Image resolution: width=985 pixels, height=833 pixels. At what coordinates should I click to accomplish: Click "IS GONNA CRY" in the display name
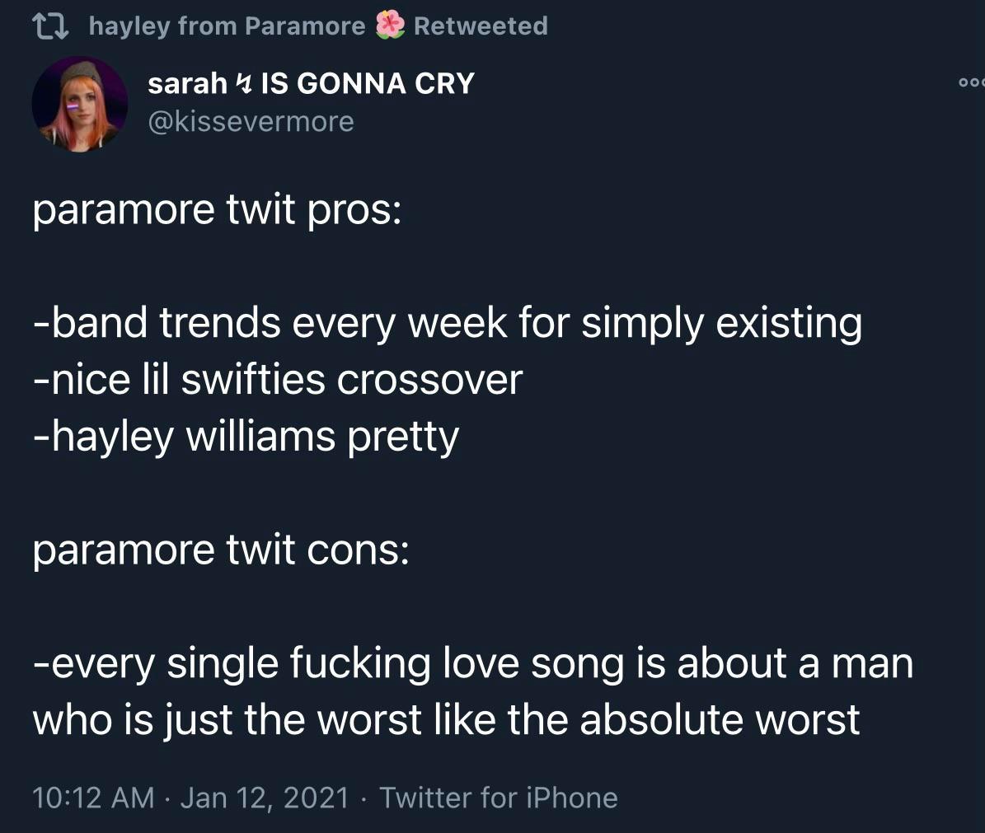pyautogui.click(x=367, y=83)
